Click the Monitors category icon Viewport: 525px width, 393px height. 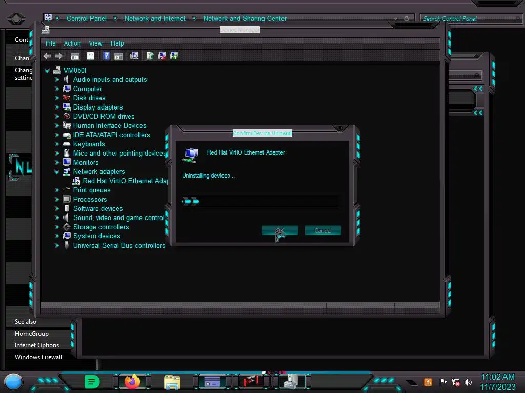[67, 162]
